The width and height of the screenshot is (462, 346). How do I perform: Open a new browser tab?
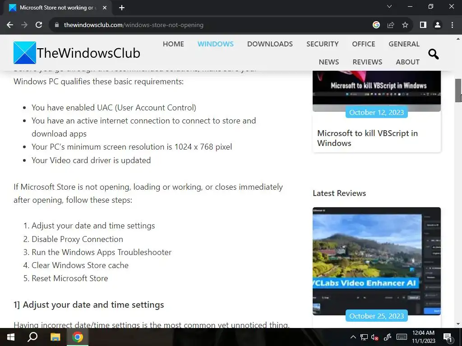point(122,8)
